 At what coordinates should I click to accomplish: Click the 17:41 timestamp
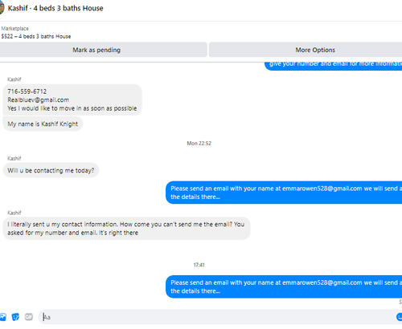pyautogui.click(x=199, y=265)
